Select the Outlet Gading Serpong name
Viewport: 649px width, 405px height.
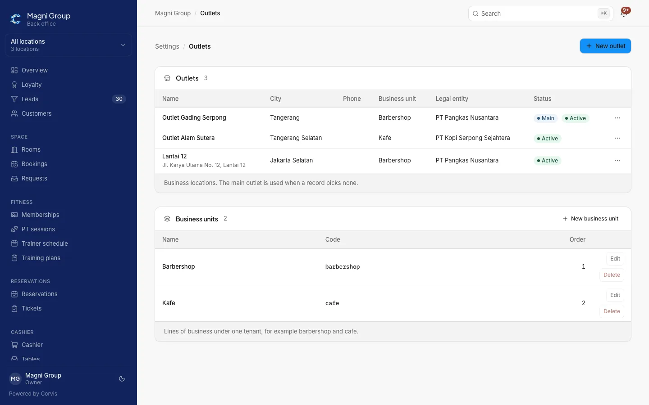[x=194, y=118]
